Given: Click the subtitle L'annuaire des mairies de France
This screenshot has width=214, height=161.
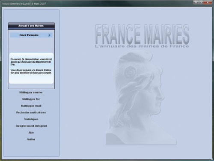Looking at the screenshot, I should click(142, 46).
